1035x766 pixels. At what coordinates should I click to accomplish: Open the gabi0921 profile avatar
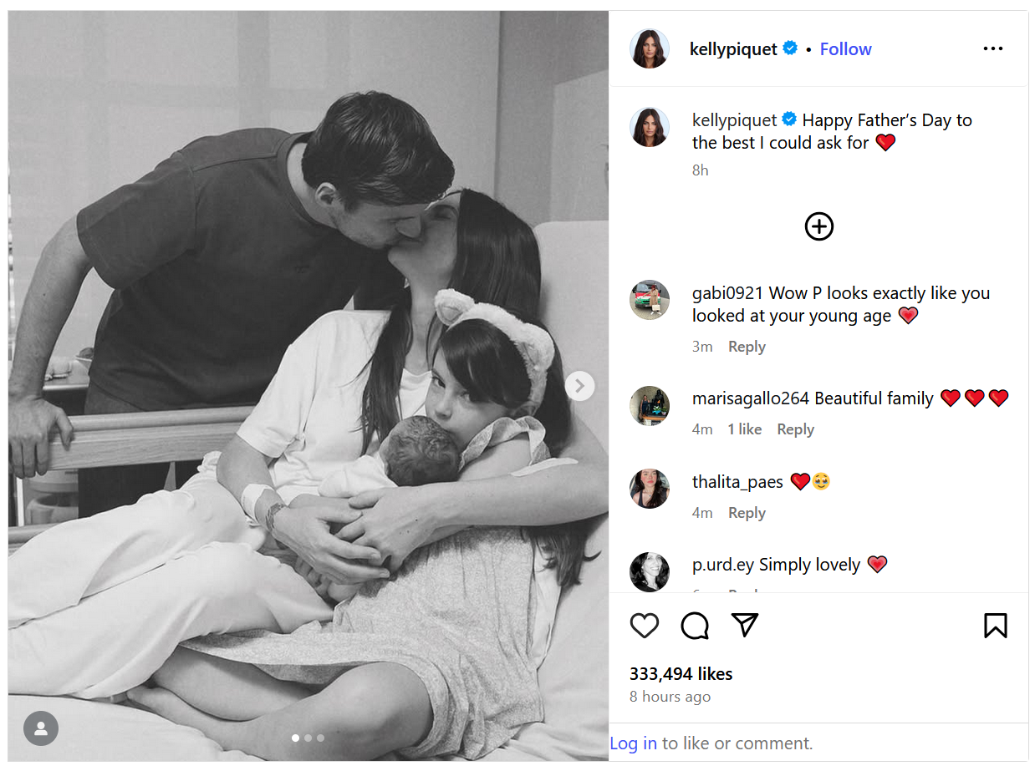tap(650, 300)
